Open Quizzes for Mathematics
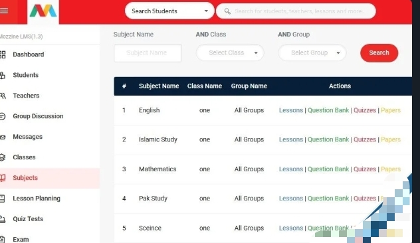Screen dimensions: 420x243 (x=365, y=169)
